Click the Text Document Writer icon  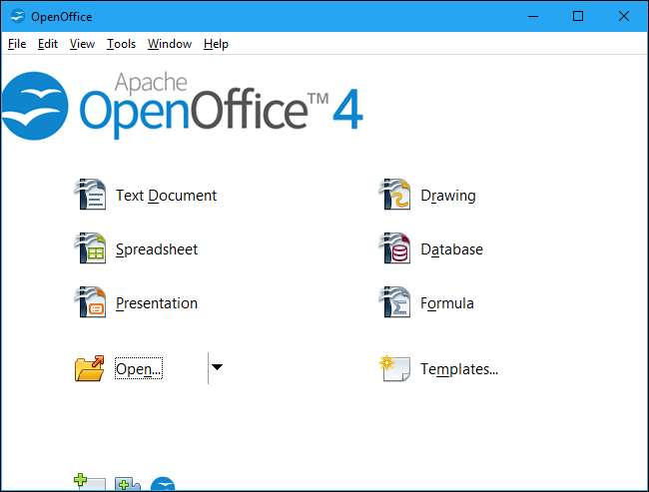[90, 195]
